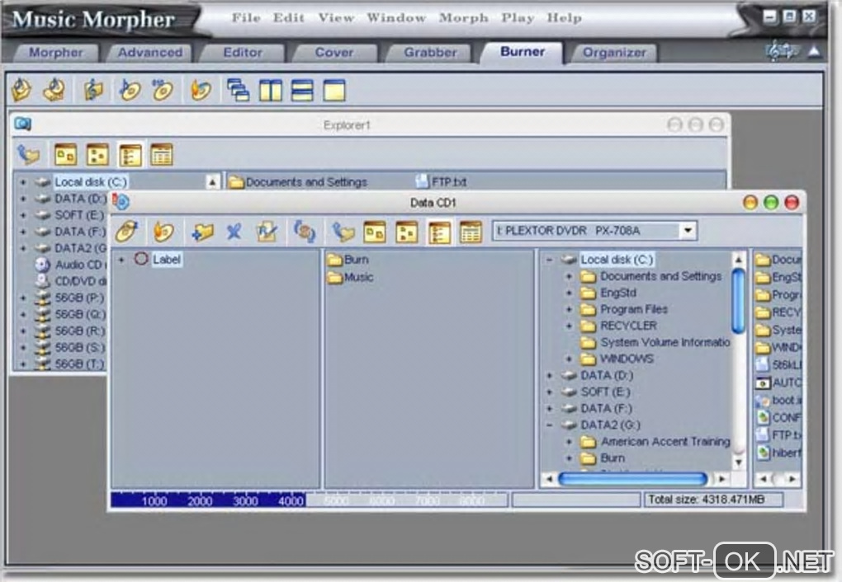Image resolution: width=842 pixels, height=582 pixels.
Task: Tile windows vertically from main toolbar
Action: tap(270, 90)
